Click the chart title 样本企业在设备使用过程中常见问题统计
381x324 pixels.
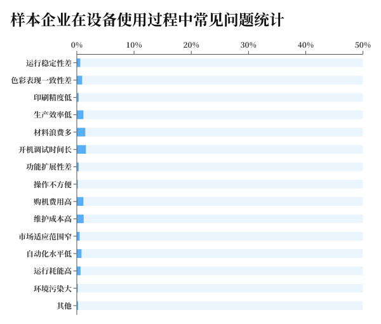[x=147, y=20]
